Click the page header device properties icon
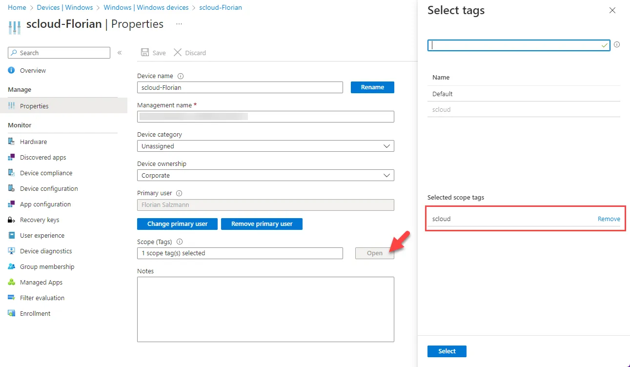 point(16,26)
